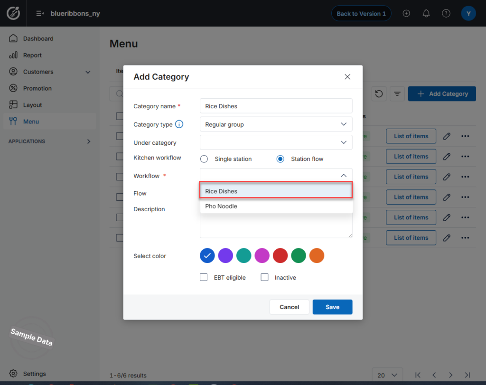This screenshot has width=486, height=385.
Task: Open the notifications bell
Action: coord(426,13)
